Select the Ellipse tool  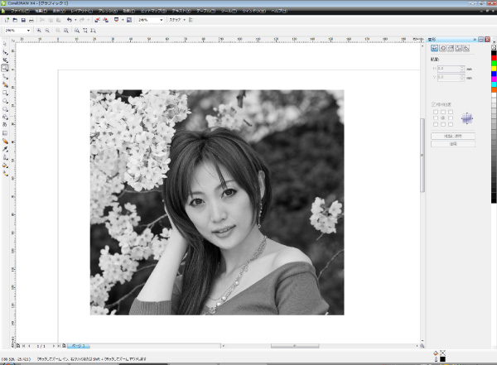pos(5,101)
